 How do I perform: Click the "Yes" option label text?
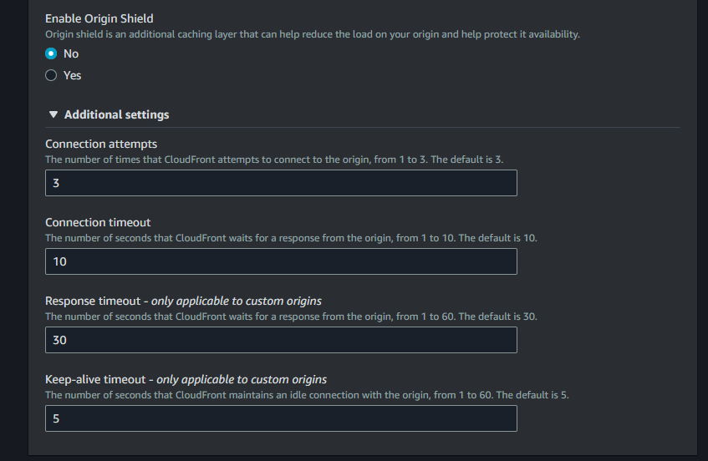tap(73, 75)
